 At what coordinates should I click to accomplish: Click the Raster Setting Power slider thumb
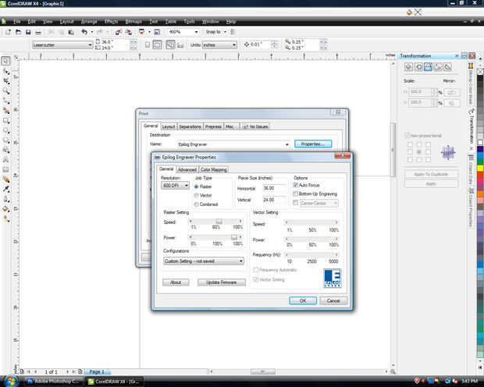[234, 237]
